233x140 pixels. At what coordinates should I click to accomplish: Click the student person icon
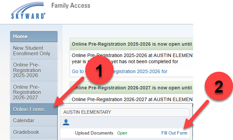point(66,122)
